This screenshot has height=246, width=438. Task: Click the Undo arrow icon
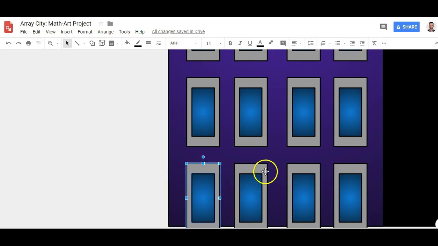tap(9, 43)
